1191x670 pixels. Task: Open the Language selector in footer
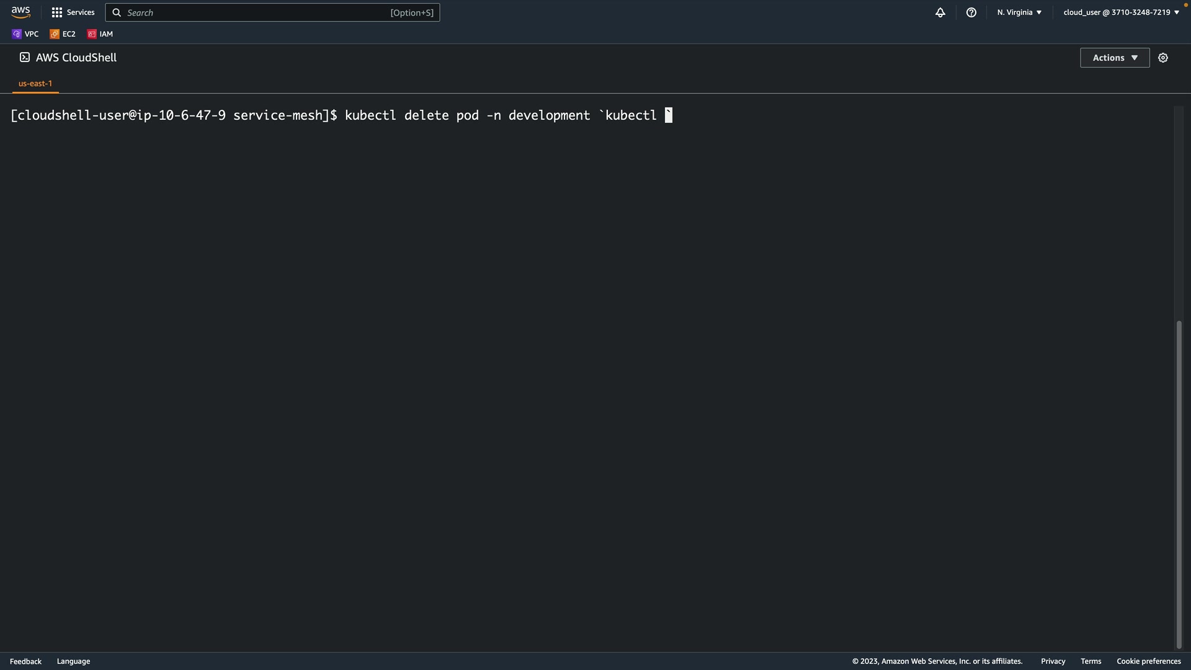(73, 661)
